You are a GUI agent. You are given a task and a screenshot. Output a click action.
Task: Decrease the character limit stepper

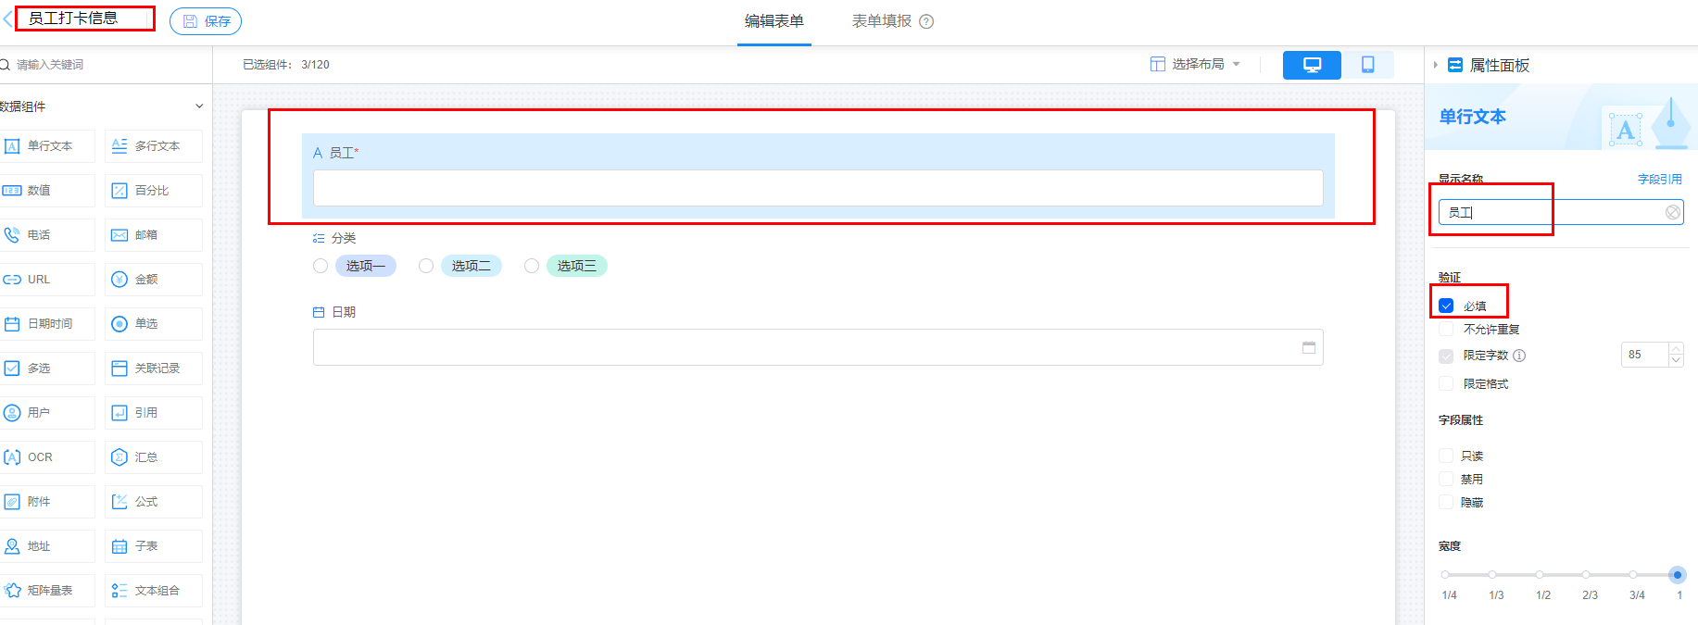coord(1676,360)
